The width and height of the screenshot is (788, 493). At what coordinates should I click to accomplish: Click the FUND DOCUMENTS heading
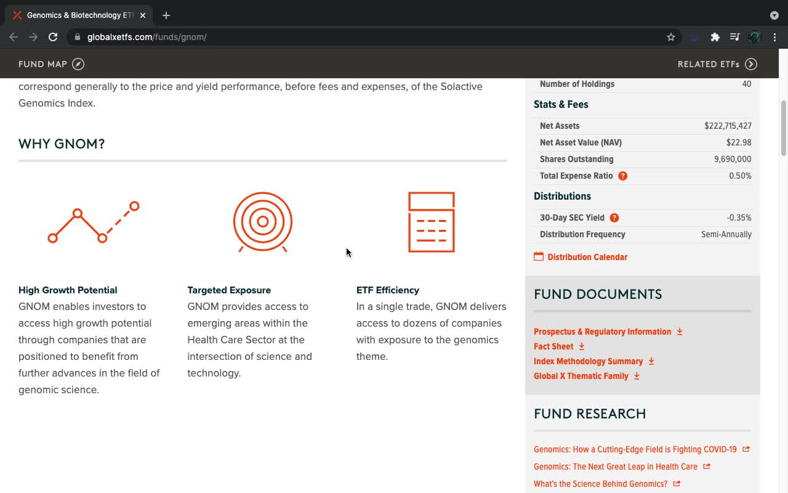click(598, 295)
